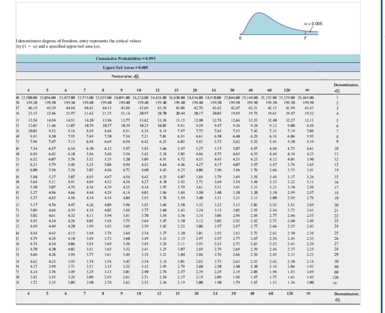Click the 22,500.00 table entry
Image resolution: width=385 pixels, height=313 pixels.
[x=29, y=97]
